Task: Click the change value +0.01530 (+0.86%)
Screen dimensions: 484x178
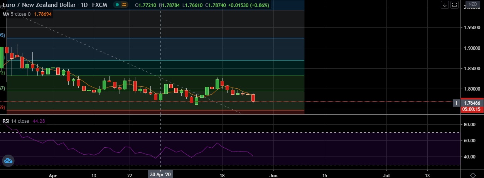Action: (x=248, y=5)
